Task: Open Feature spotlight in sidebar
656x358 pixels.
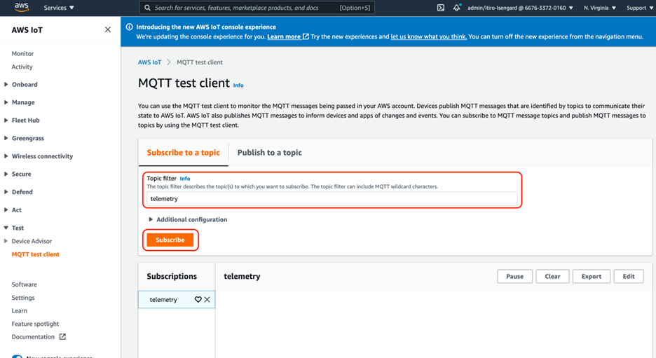Action: click(35, 324)
